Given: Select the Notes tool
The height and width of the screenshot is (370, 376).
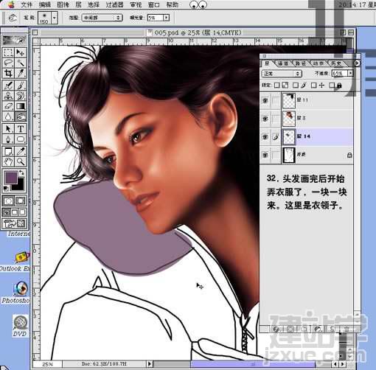Looking at the screenshot, I should pyautogui.click(x=8, y=151).
